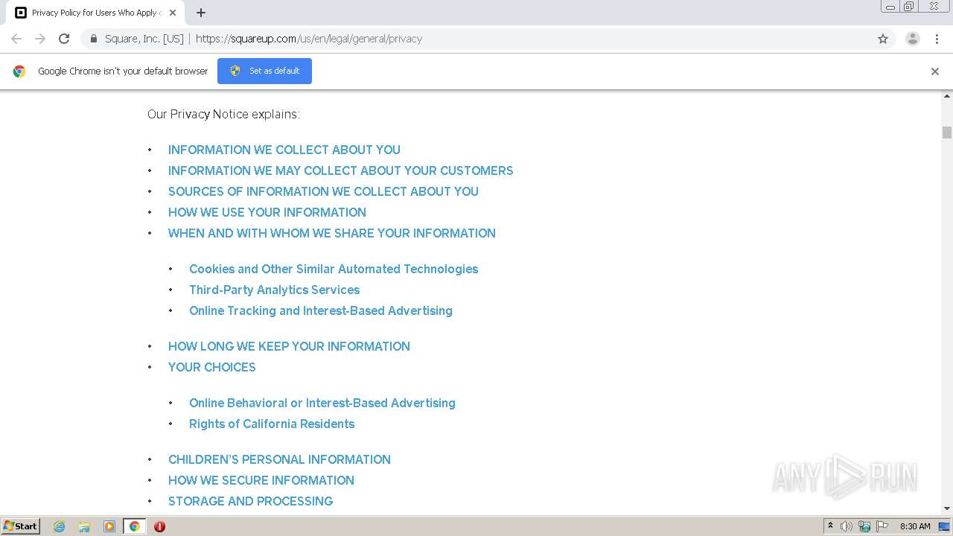Bookmark this page with the star icon
The height and width of the screenshot is (536, 953).
(x=883, y=39)
